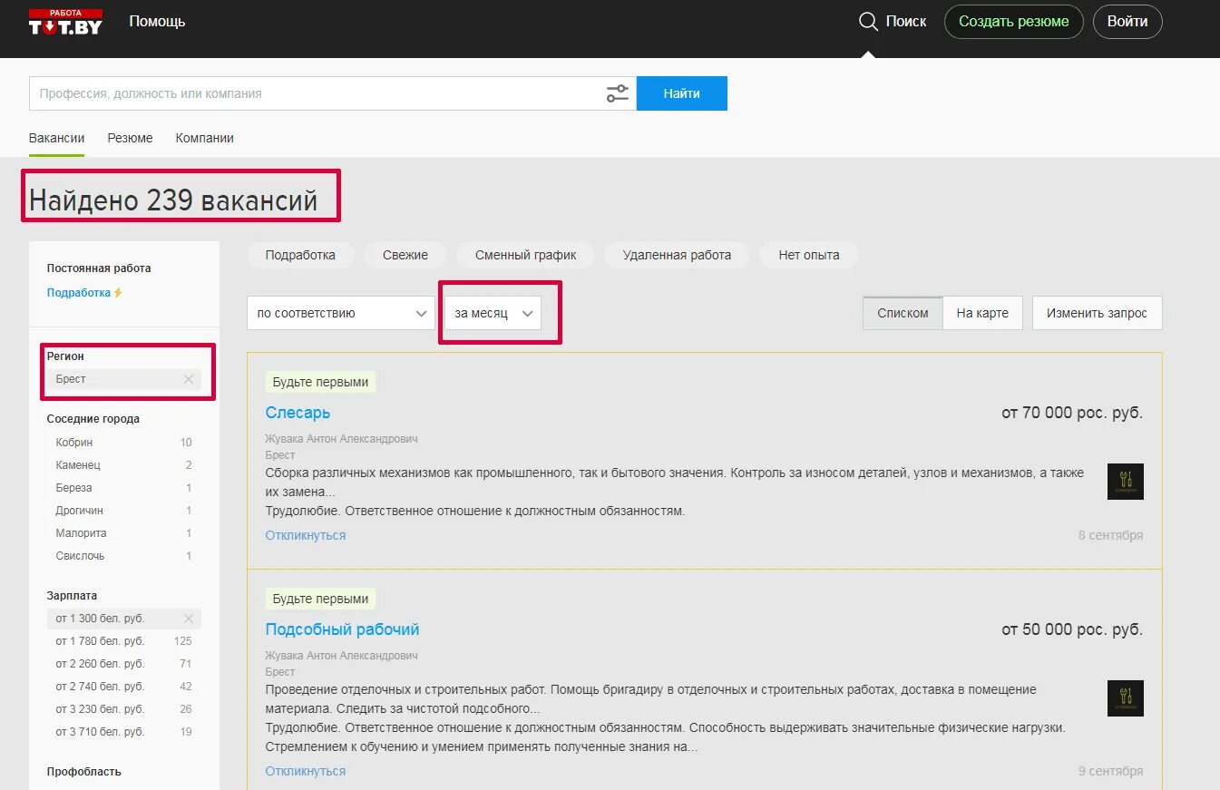This screenshot has height=790, width=1220.
Task: Open the по соответствию sort dropdown
Action: [x=341, y=313]
